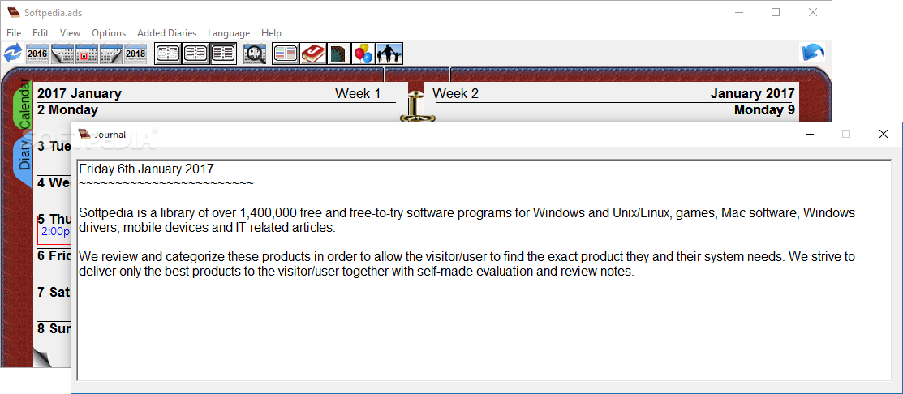
Task: Open the Options menu
Action: (x=109, y=33)
